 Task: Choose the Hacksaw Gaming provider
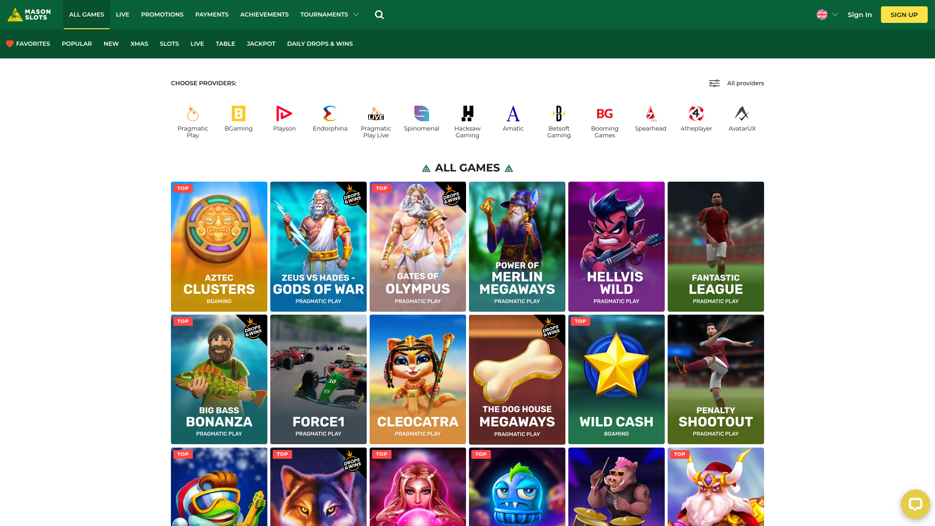[x=467, y=114]
